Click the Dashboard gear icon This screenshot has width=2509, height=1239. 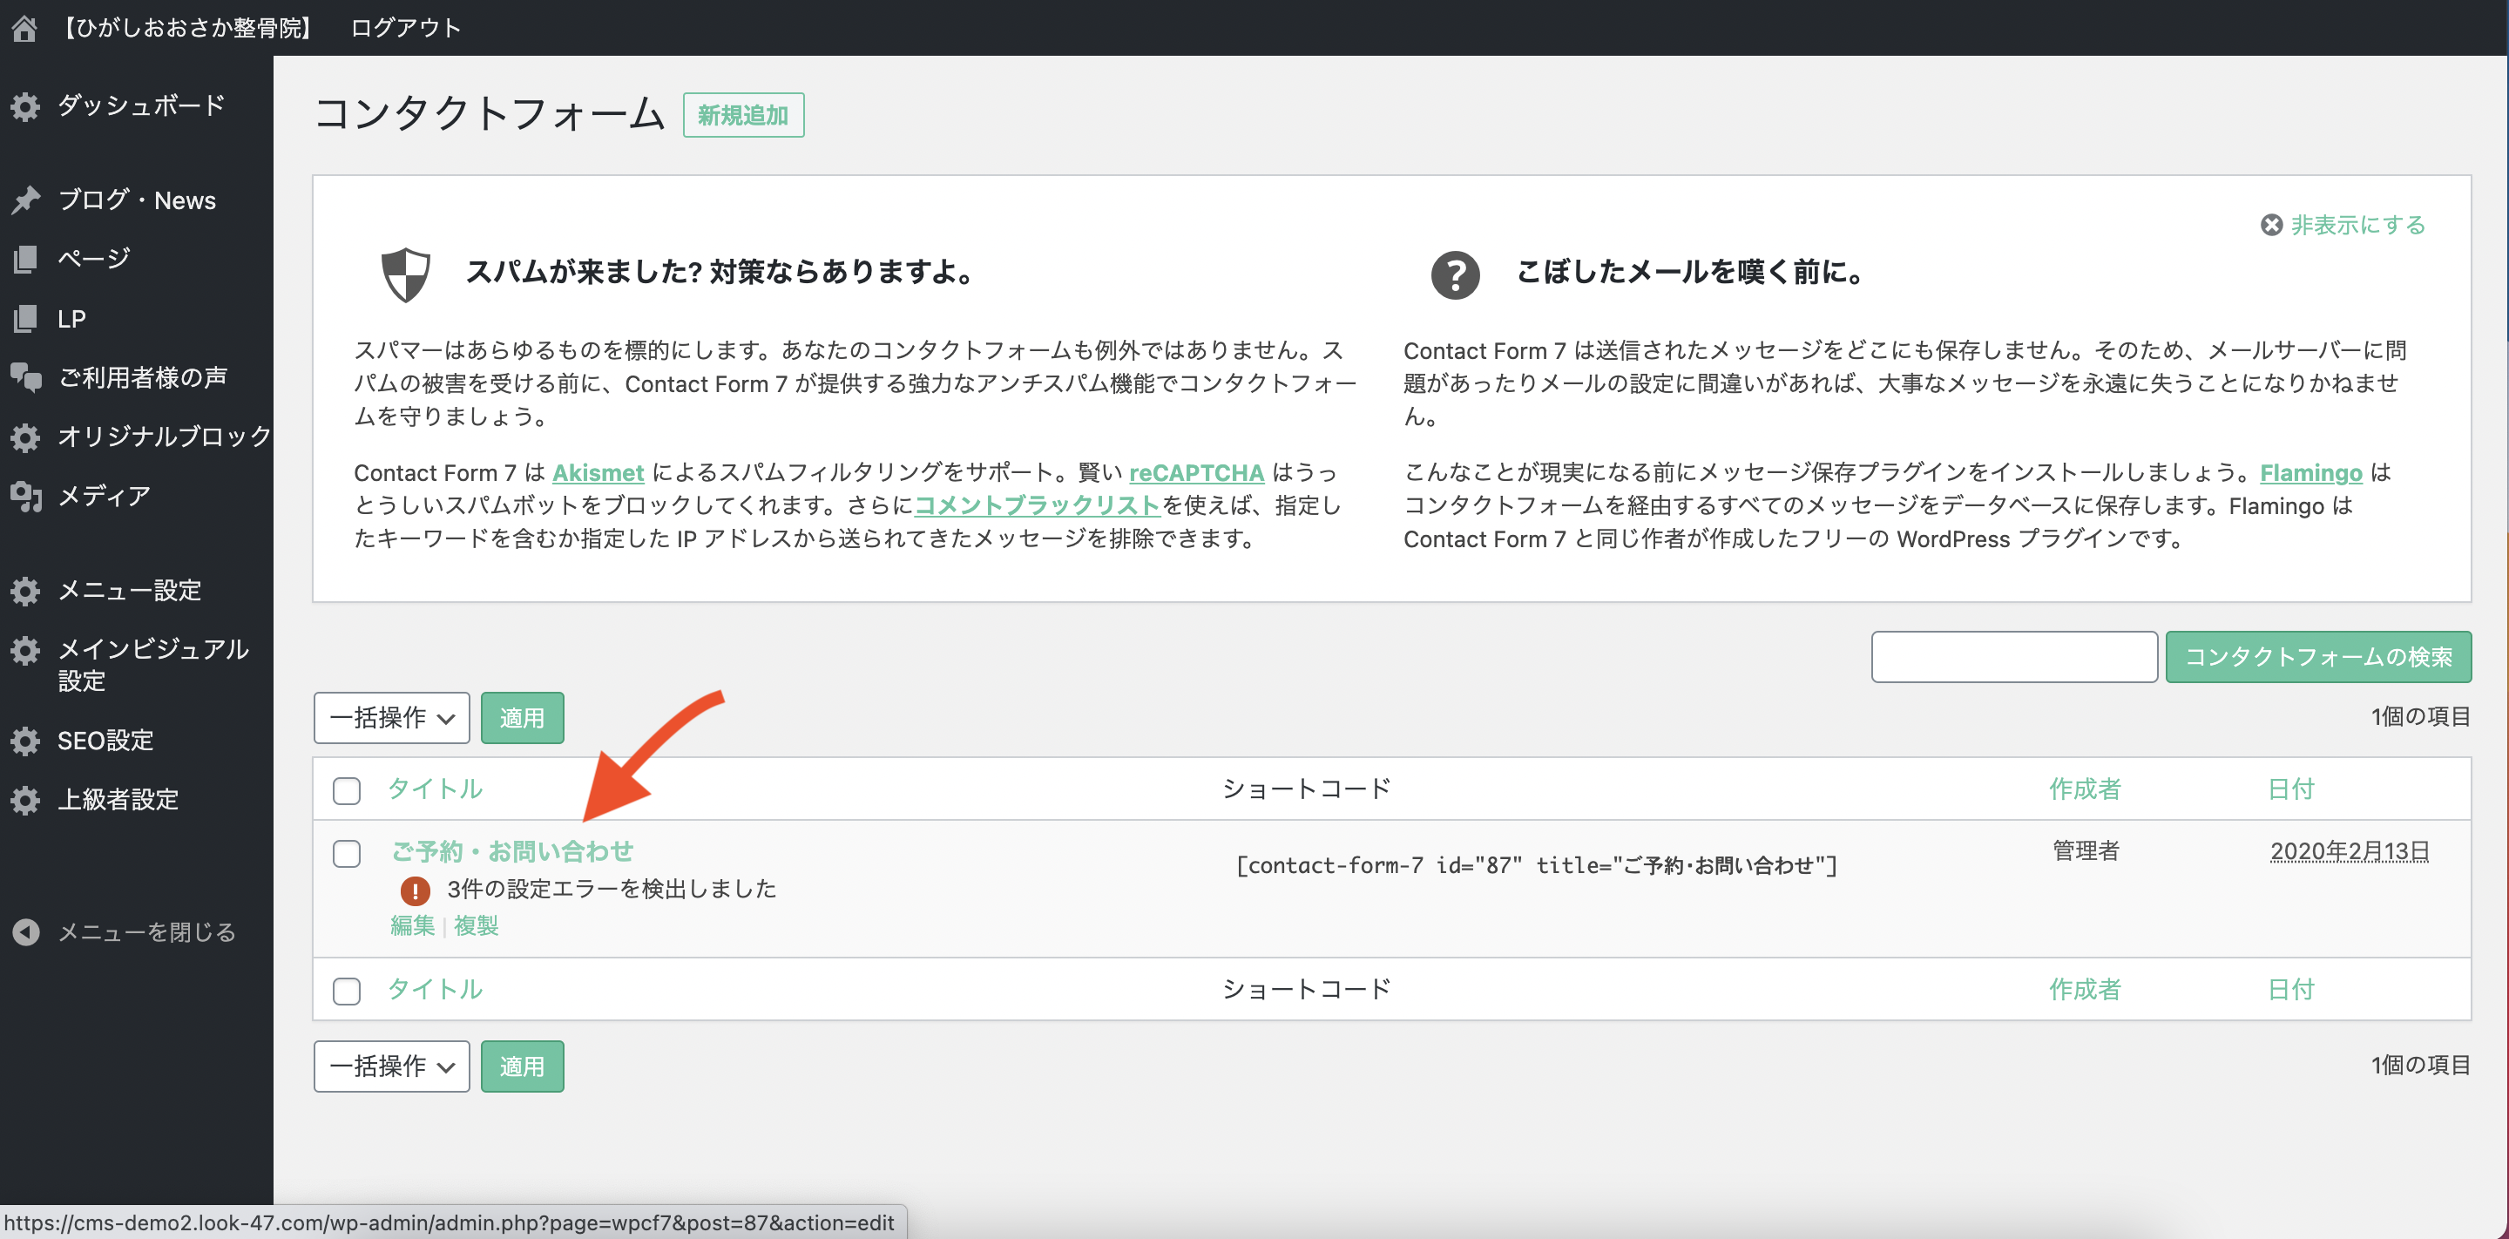pos(25,106)
